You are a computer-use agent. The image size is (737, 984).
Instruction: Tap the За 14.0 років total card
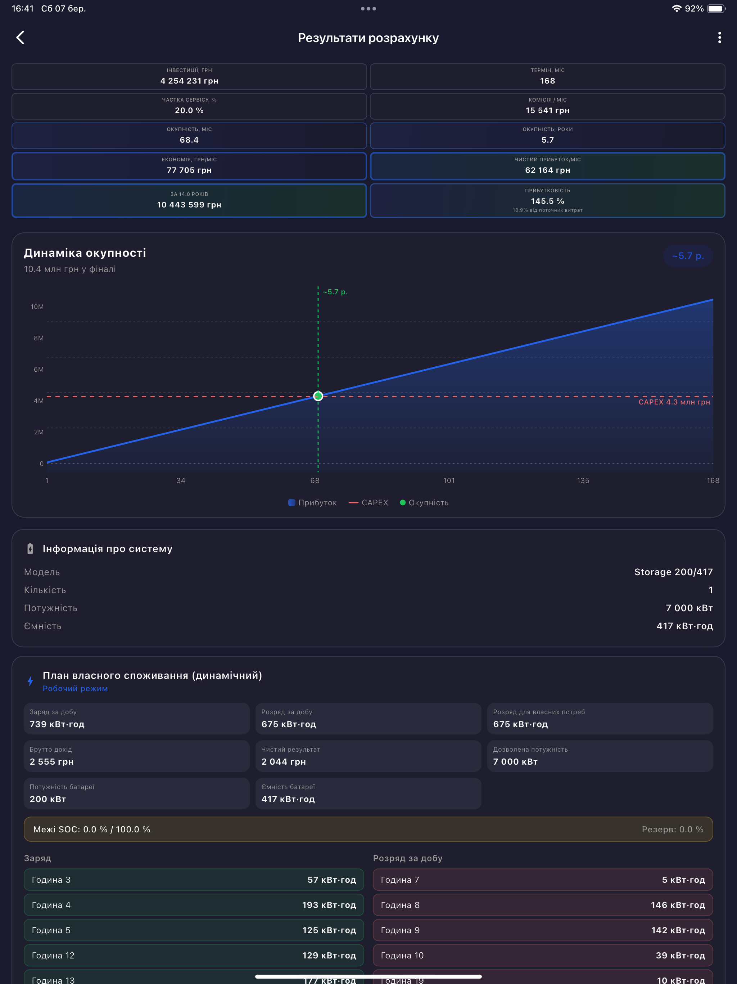click(189, 200)
